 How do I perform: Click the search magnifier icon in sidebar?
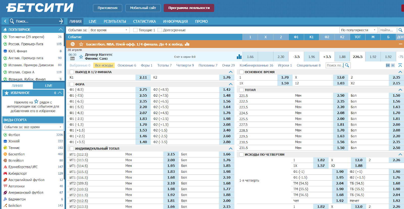[x=12, y=21]
